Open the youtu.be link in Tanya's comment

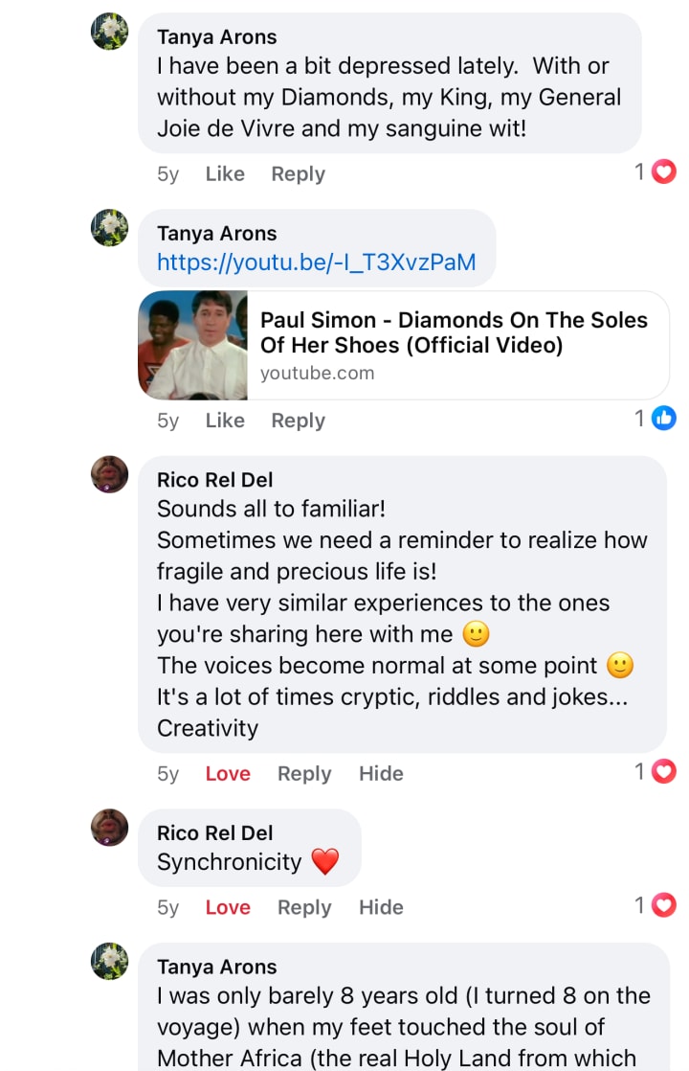316,262
